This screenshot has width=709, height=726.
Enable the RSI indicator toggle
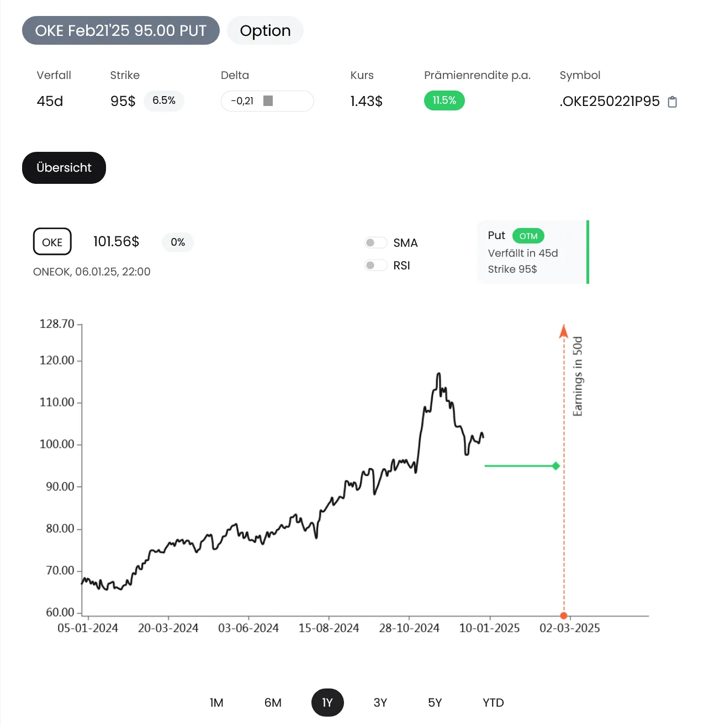[375, 266]
